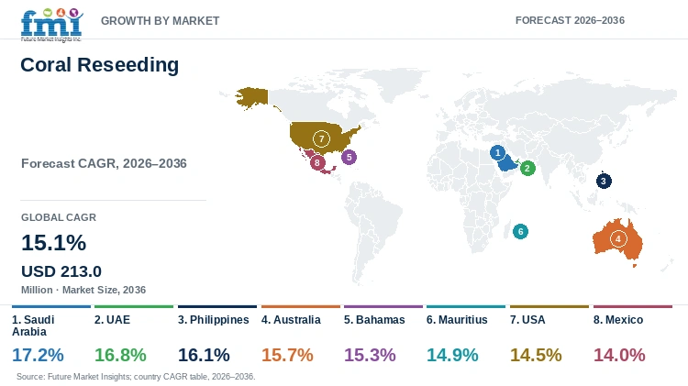The width and height of the screenshot is (688, 386).
Task: Click map marker 2 on UAE
Action: (527, 168)
